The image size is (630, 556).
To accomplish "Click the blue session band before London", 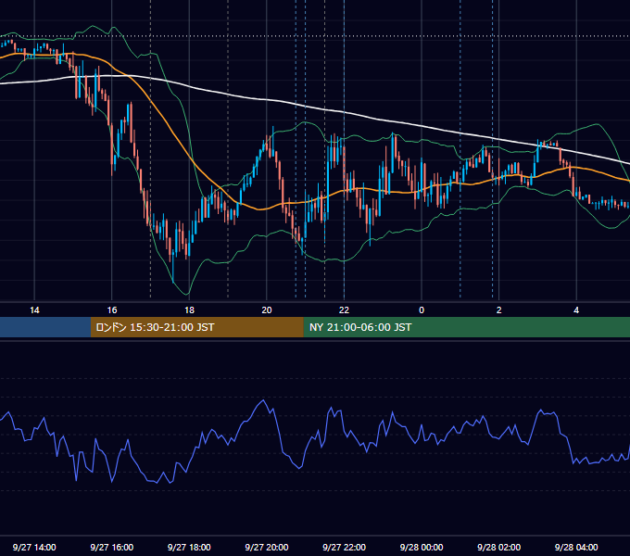I will (45, 327).
